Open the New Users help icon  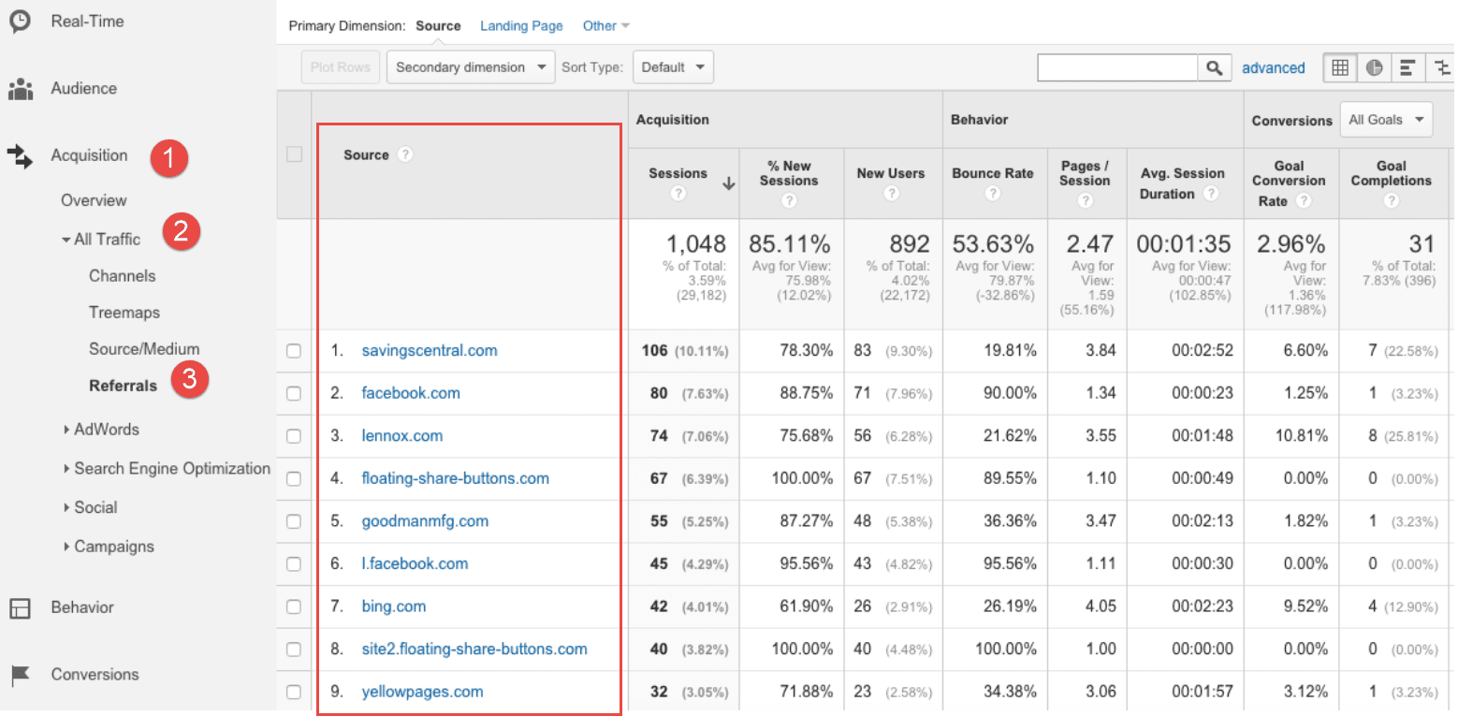[x=891, y=194]
